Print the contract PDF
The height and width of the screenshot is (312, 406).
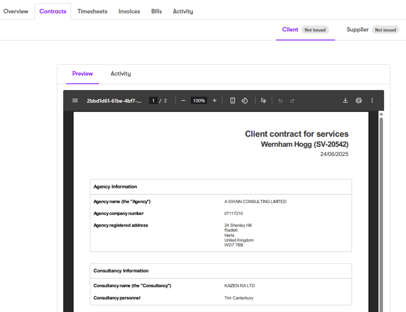coord(359,101)
